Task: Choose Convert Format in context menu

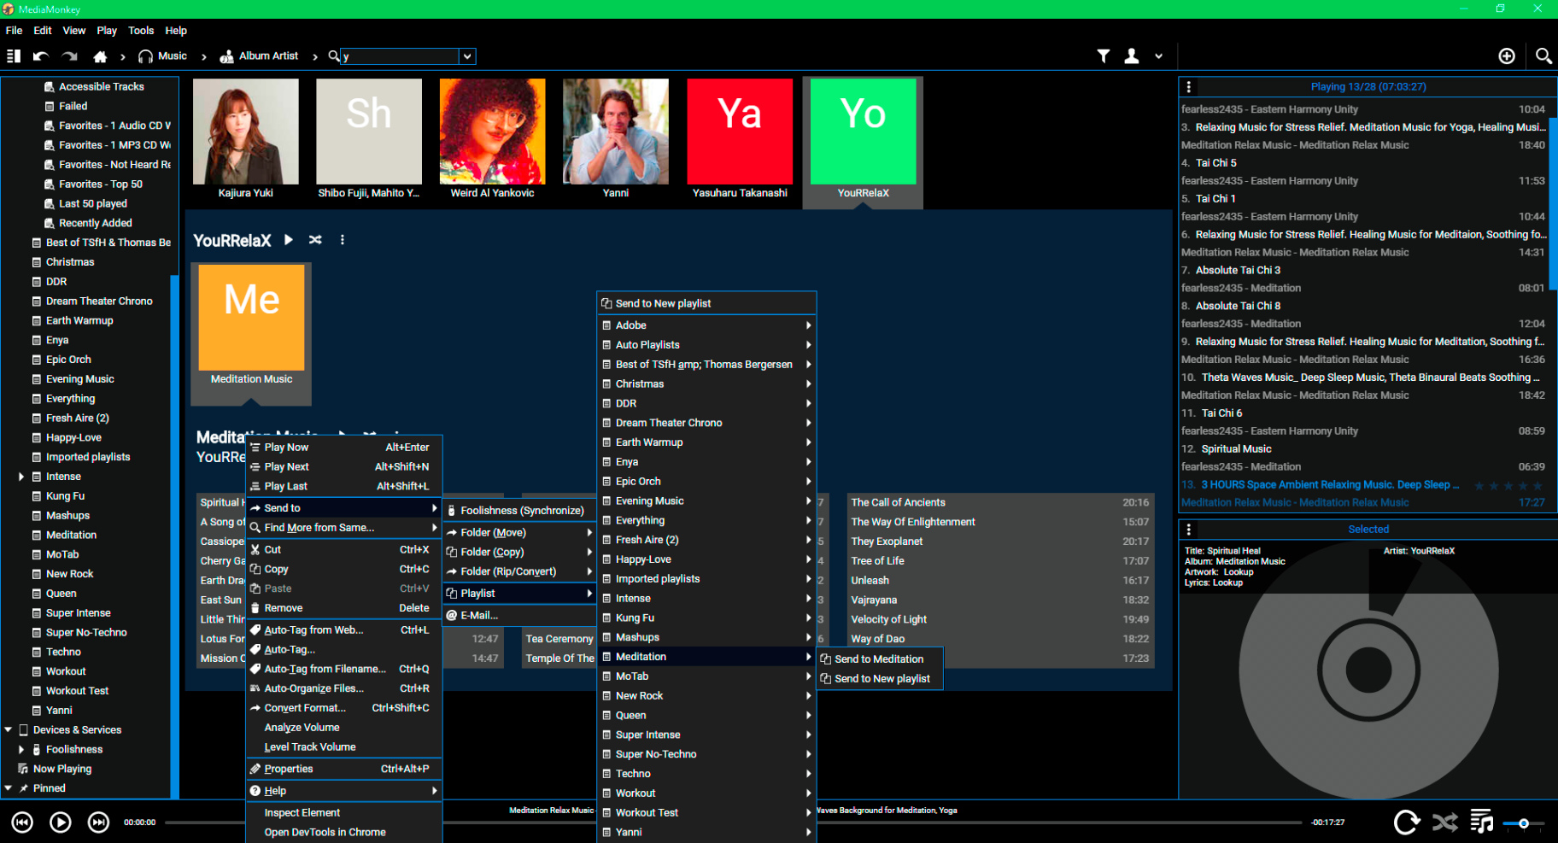Action: click(344, 708)
